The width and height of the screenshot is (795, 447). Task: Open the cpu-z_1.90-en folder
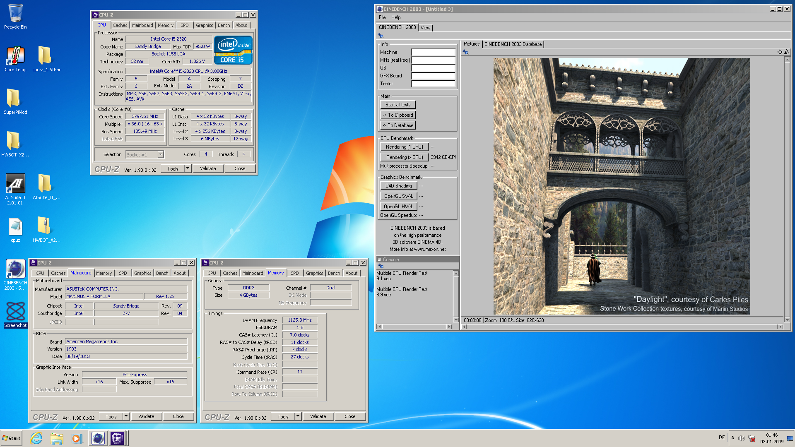tap(46, 59)
